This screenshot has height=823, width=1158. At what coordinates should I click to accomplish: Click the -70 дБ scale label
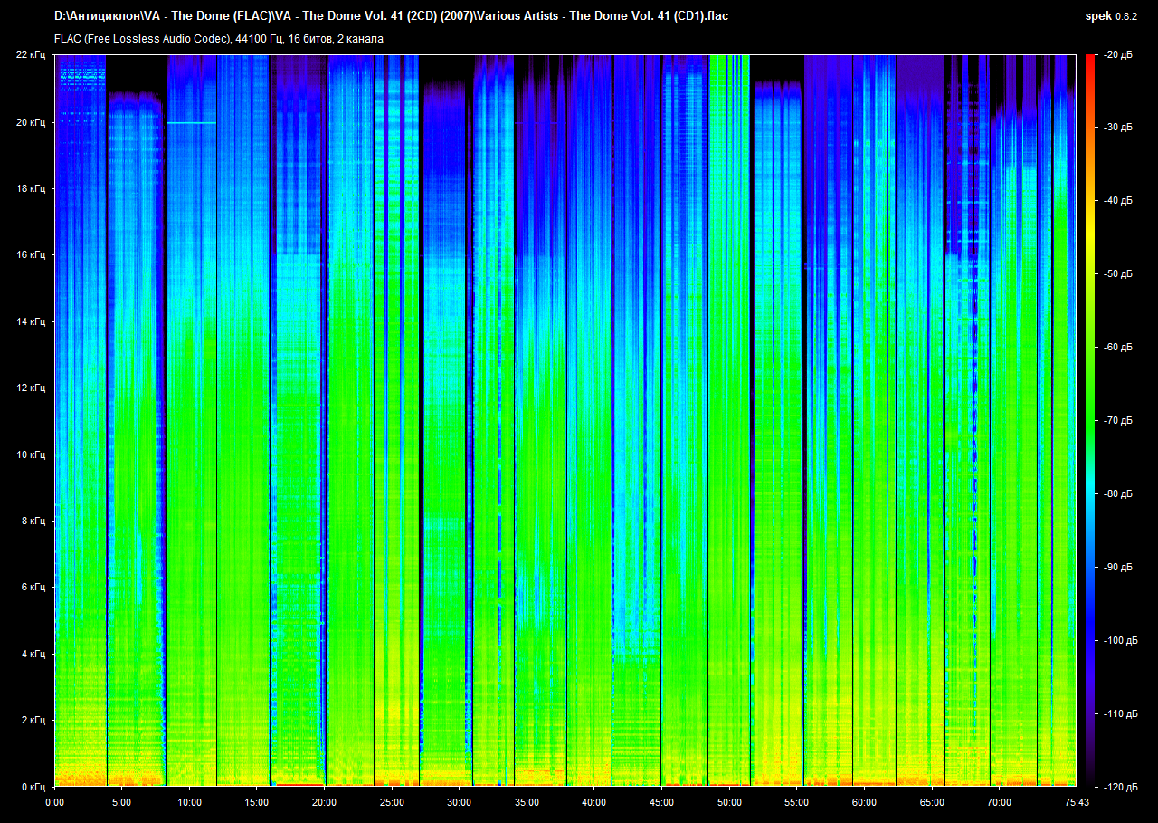(1118, 421)
